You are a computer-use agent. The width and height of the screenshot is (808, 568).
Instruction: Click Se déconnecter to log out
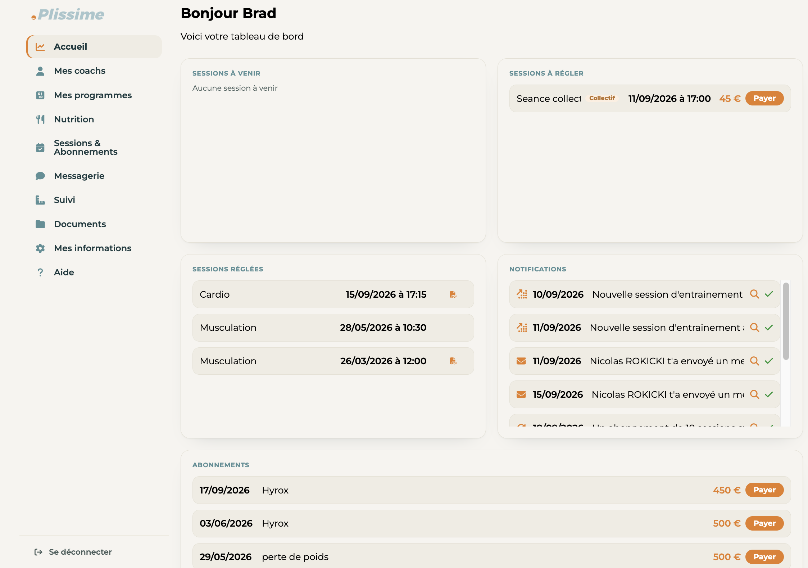pos(73,552)
